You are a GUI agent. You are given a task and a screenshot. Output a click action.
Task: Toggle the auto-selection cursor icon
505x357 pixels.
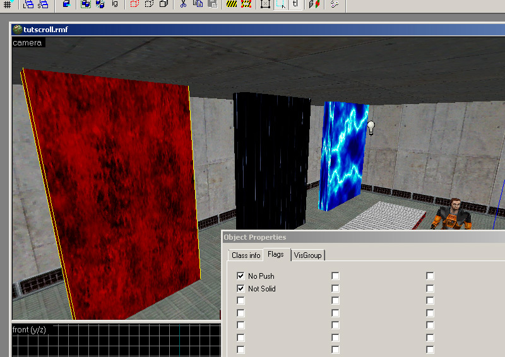coord(280,4)
